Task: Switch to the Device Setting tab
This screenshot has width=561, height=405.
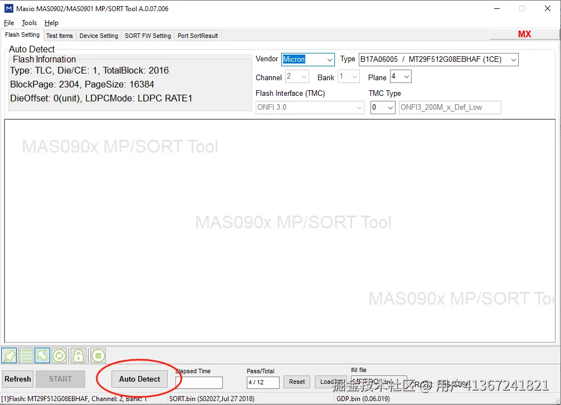Action: pos(99,36)
